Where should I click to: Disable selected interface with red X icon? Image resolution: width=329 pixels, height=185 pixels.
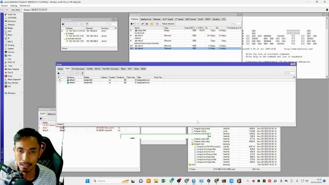147,24
